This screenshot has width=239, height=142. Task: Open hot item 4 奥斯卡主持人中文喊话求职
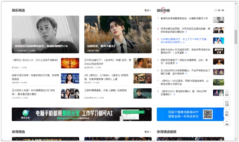coord(185,51)
